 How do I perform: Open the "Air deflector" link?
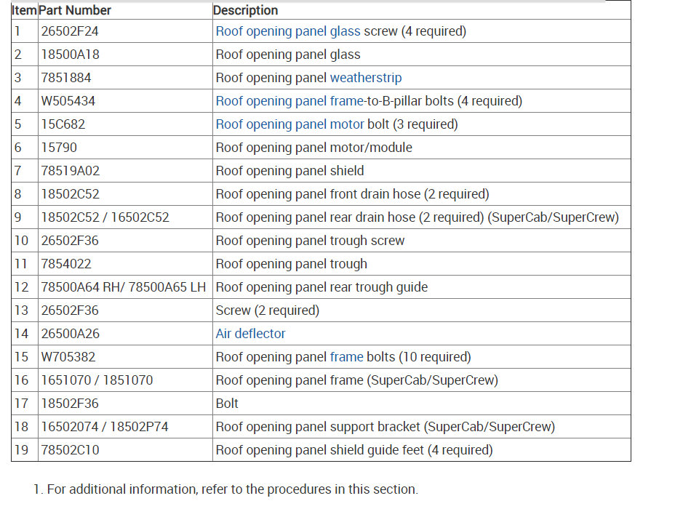pos(250,334)
